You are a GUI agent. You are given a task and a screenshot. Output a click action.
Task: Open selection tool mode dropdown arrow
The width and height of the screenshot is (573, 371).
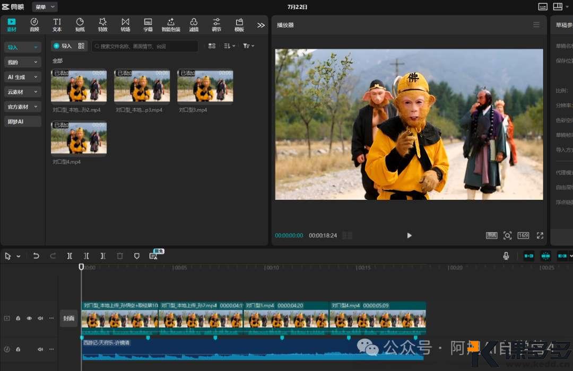point(19,257)
